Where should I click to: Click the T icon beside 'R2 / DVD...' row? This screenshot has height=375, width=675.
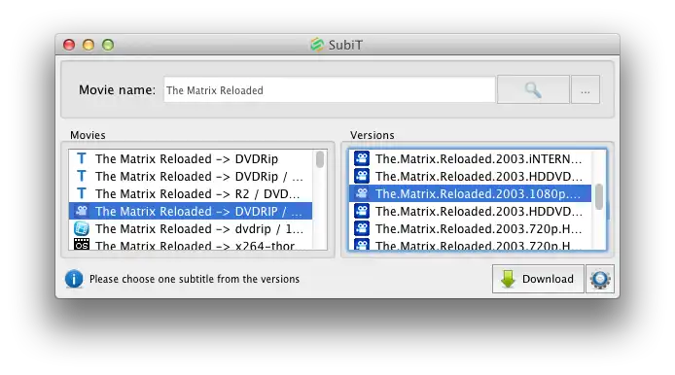click(82, 193)
